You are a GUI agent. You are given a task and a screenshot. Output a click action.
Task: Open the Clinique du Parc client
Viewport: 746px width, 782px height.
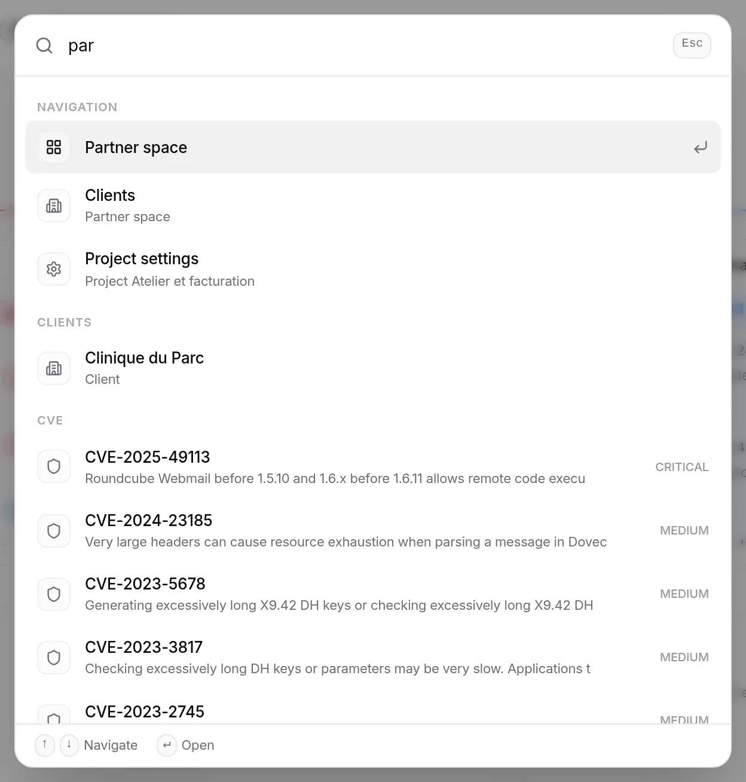(373, 368)
